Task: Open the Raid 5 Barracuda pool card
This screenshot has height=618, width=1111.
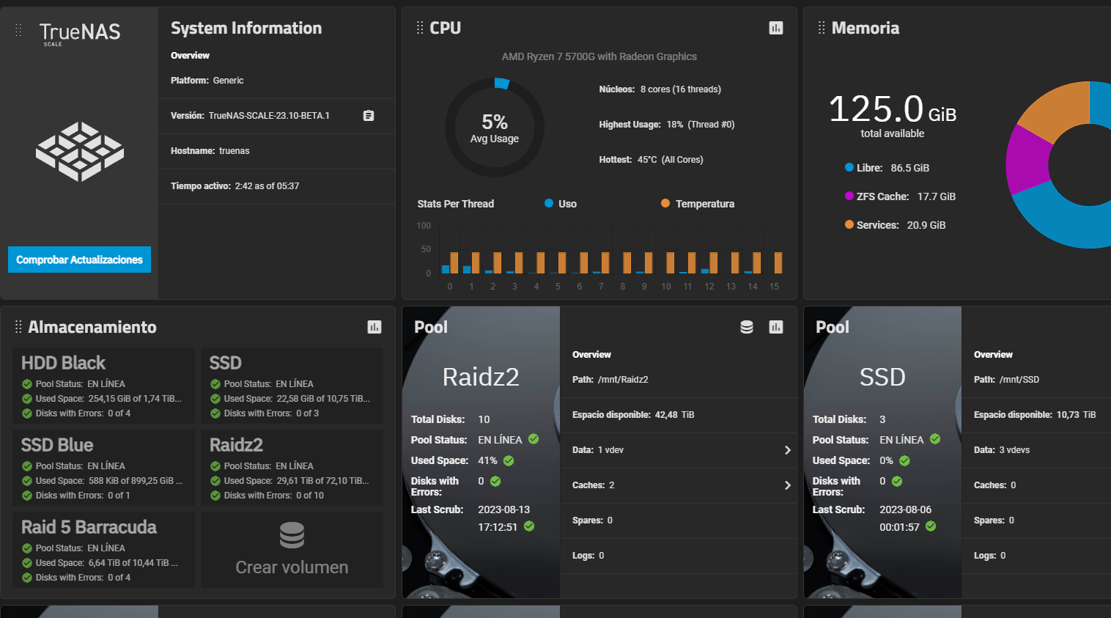Action: (103, 550)
